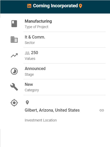The image size is (110, 147).
Task: Select the building icon beside Sector
Action: (14, 40)
